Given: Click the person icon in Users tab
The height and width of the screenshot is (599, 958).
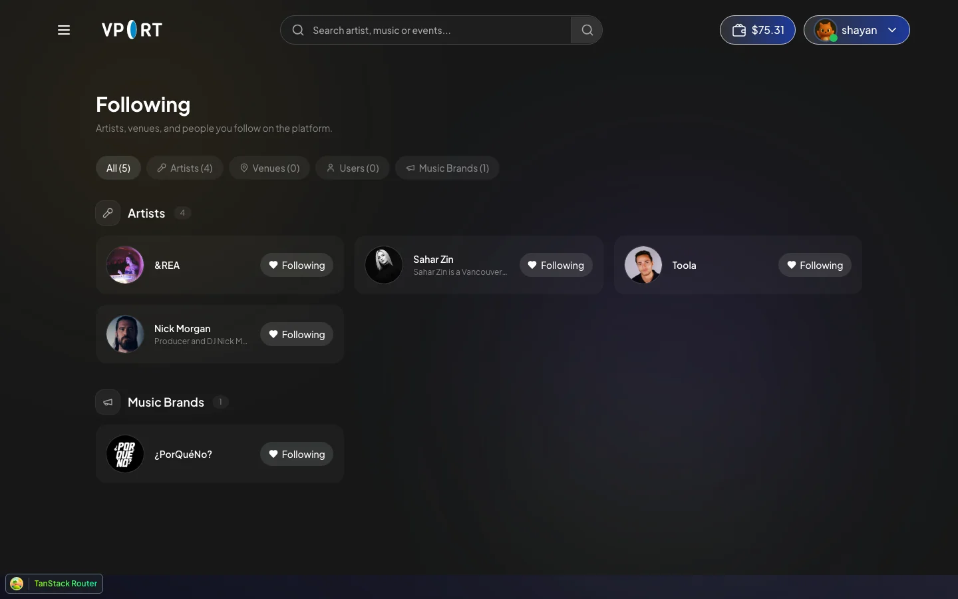Looking at the screenshot, I should (331, 168).
